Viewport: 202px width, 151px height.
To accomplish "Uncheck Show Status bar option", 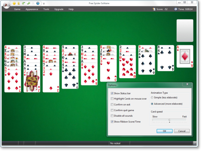I will point(112,93).
